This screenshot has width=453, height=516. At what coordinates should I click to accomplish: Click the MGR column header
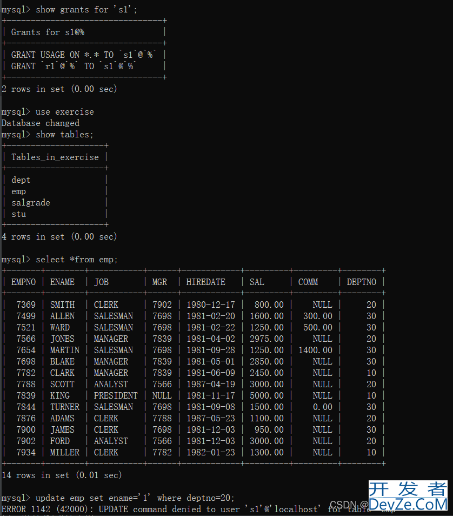(x=159, y=282)
